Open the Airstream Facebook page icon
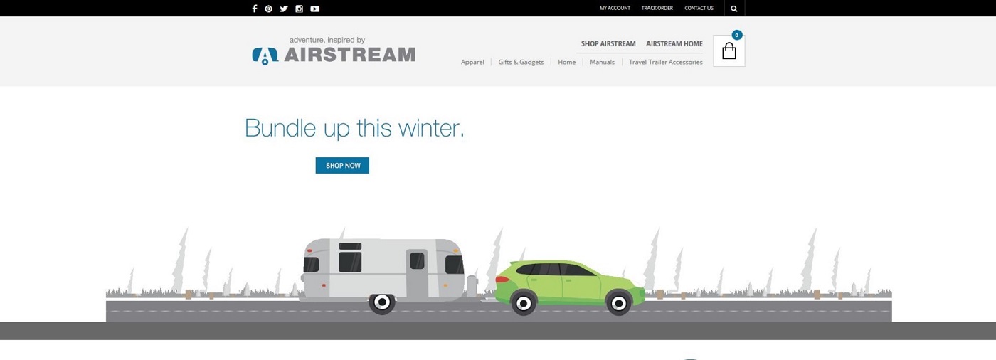Screen dimensions: 996x360 255,9
